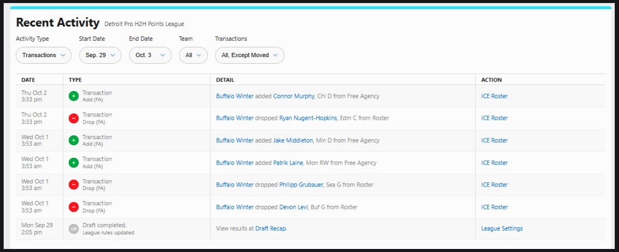
Task: Click green add icon for Jake Middleton row
Action: [74, 140]
